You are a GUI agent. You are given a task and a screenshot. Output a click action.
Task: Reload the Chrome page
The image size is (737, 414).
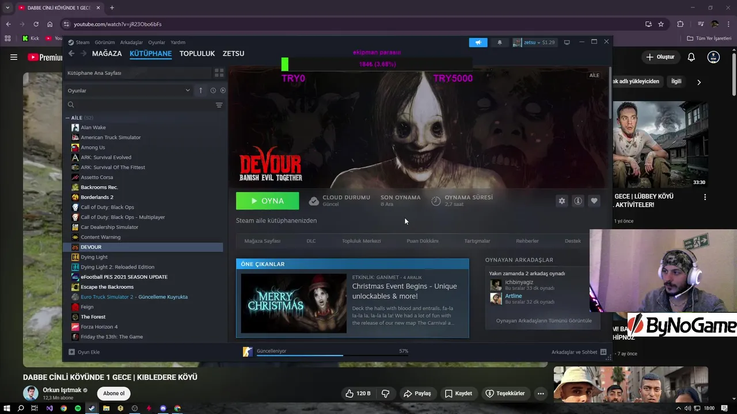tap(36, 24)
